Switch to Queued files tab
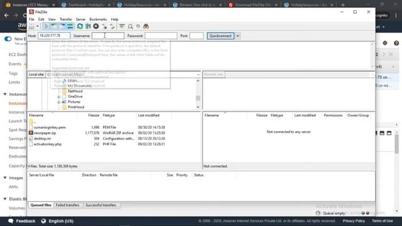Image resolution: width=402 pixels, height=226 pixels. point(41,205)
